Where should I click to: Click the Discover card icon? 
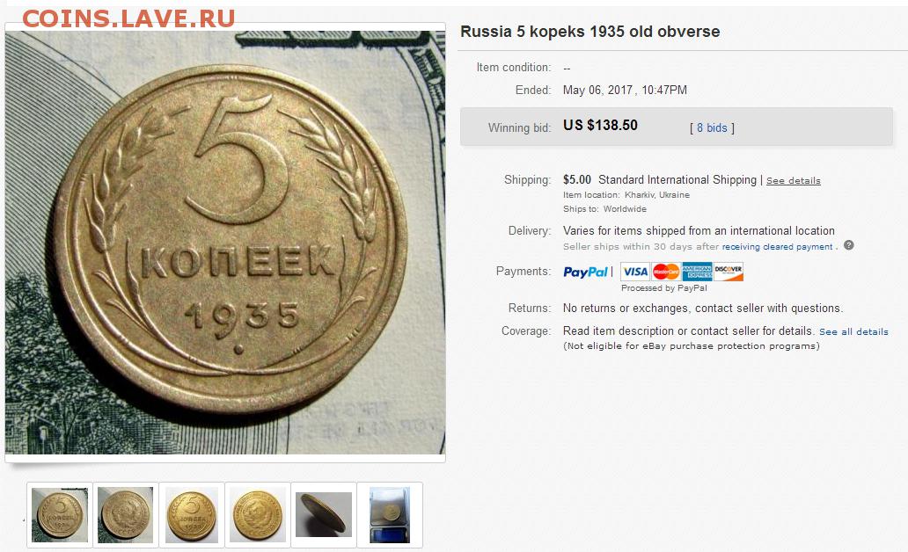pyautogui.click(x=729, y=272)
